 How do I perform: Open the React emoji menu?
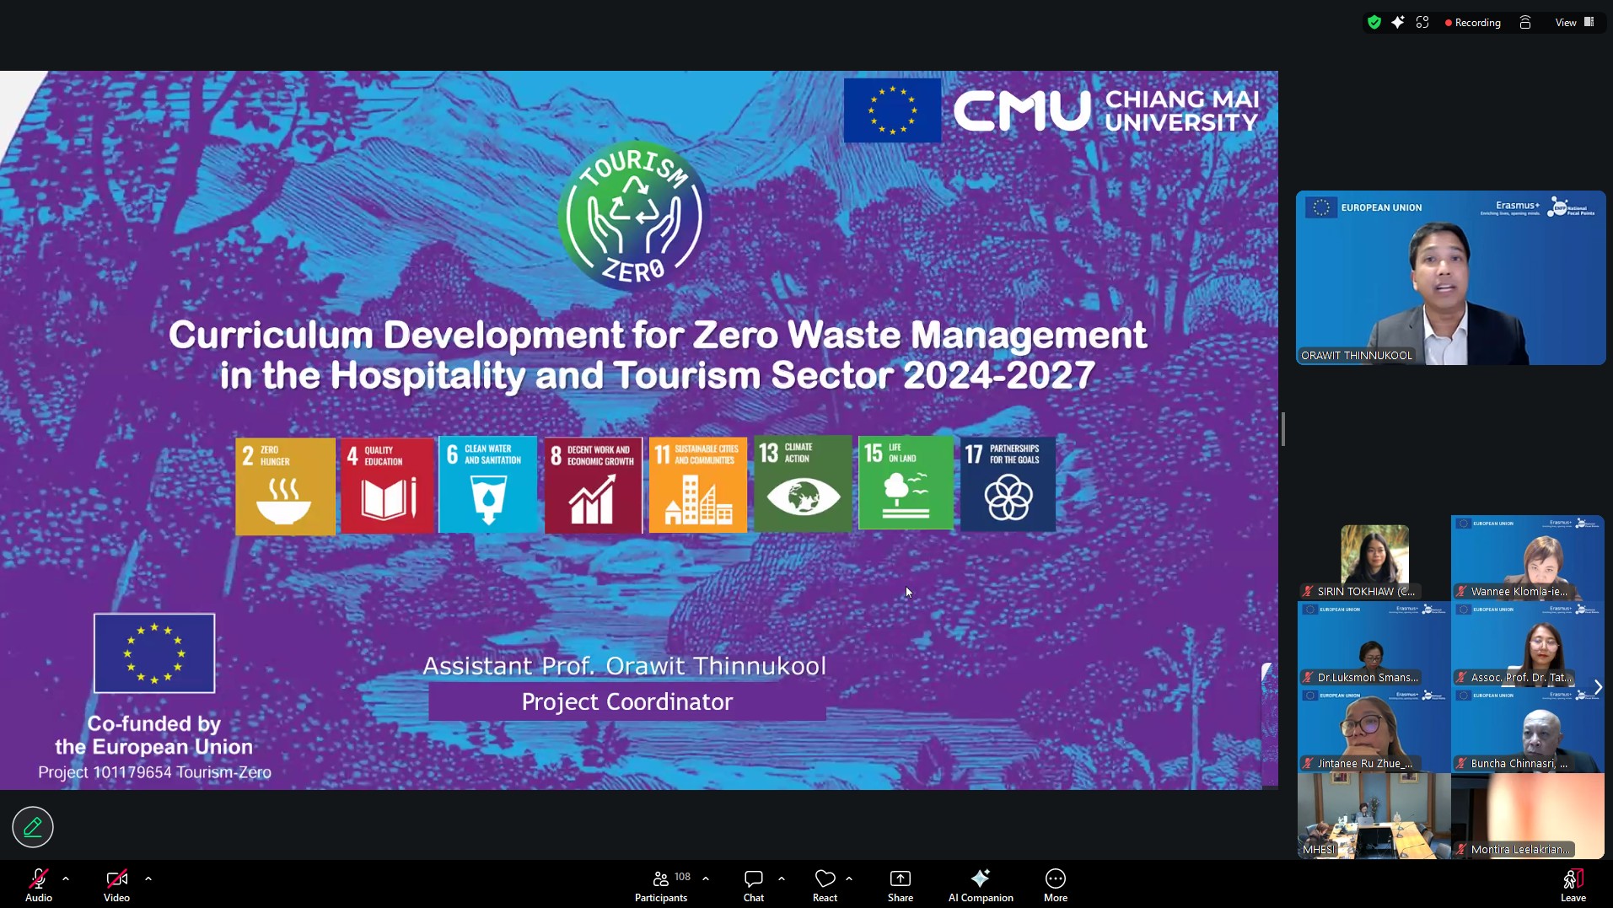pos(825,885)
